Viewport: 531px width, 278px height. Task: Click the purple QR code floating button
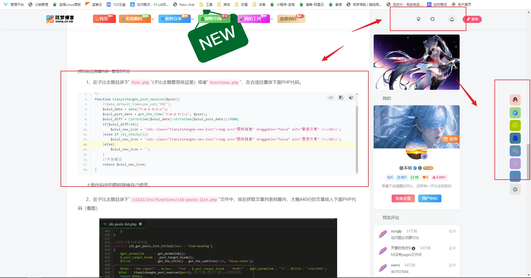pos(515,164)
